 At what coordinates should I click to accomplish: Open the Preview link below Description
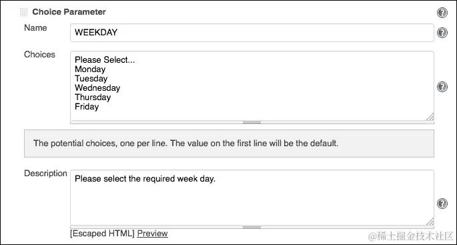pyautogui.click(x=152, y=234)
